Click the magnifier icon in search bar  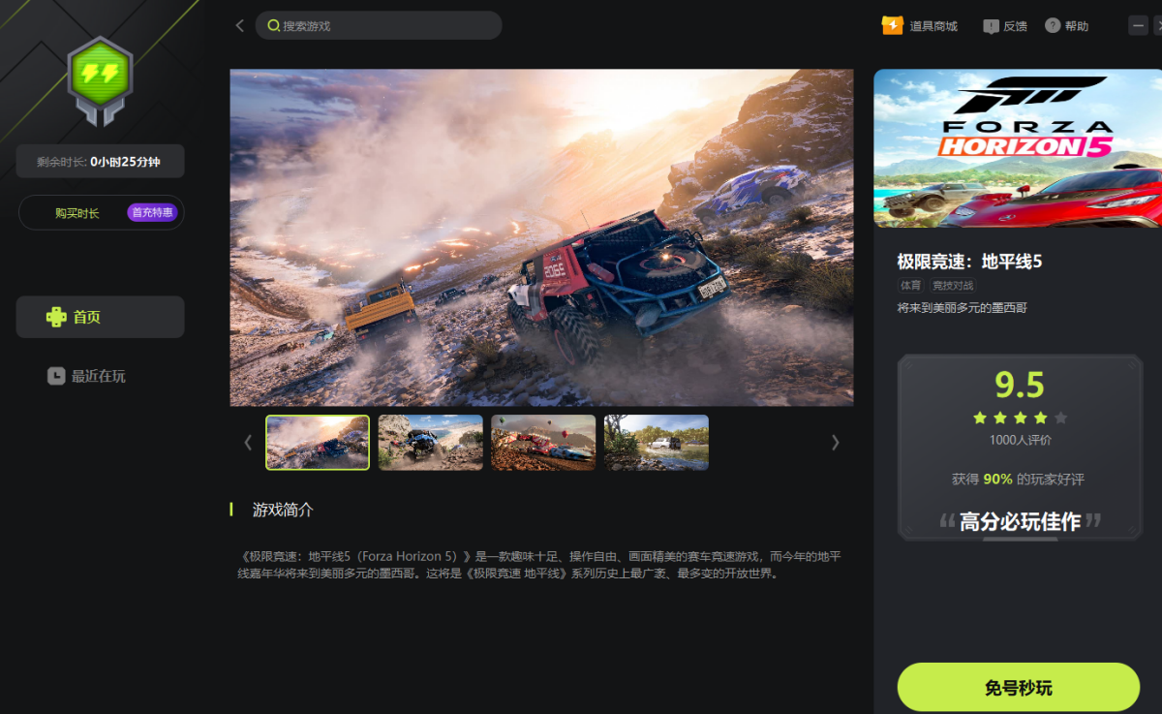click(273, 26)
